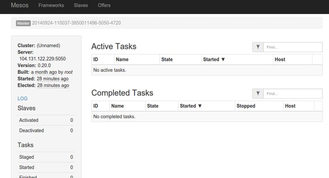Click the Started tasks count row
This screenshot has height=178, width=329.
(46, 167)
